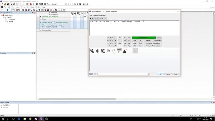Click the Storyboard column header in event editor

[x=78, y=13]
